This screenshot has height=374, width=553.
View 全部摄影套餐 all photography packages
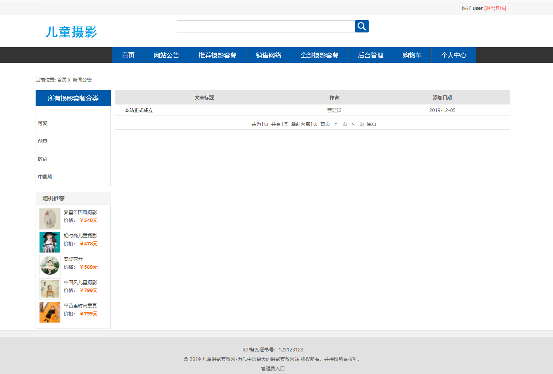(319, 55)
